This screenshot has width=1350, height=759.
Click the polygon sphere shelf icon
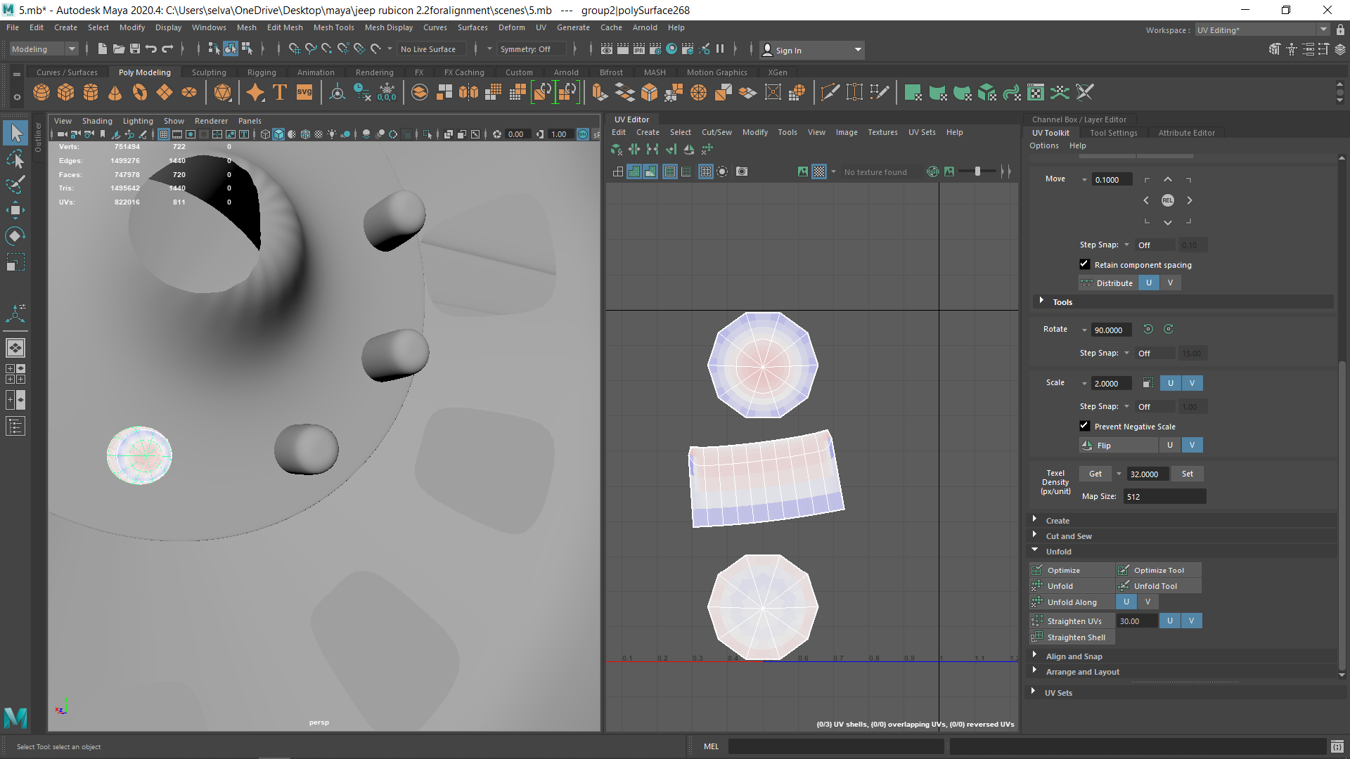click(x=41, y=92)
